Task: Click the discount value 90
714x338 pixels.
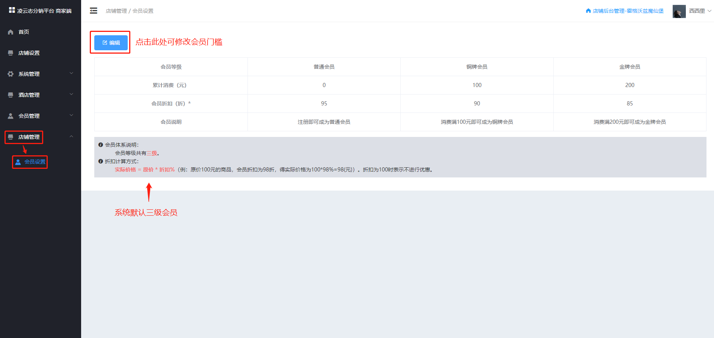Action: [x=477, y=104]
